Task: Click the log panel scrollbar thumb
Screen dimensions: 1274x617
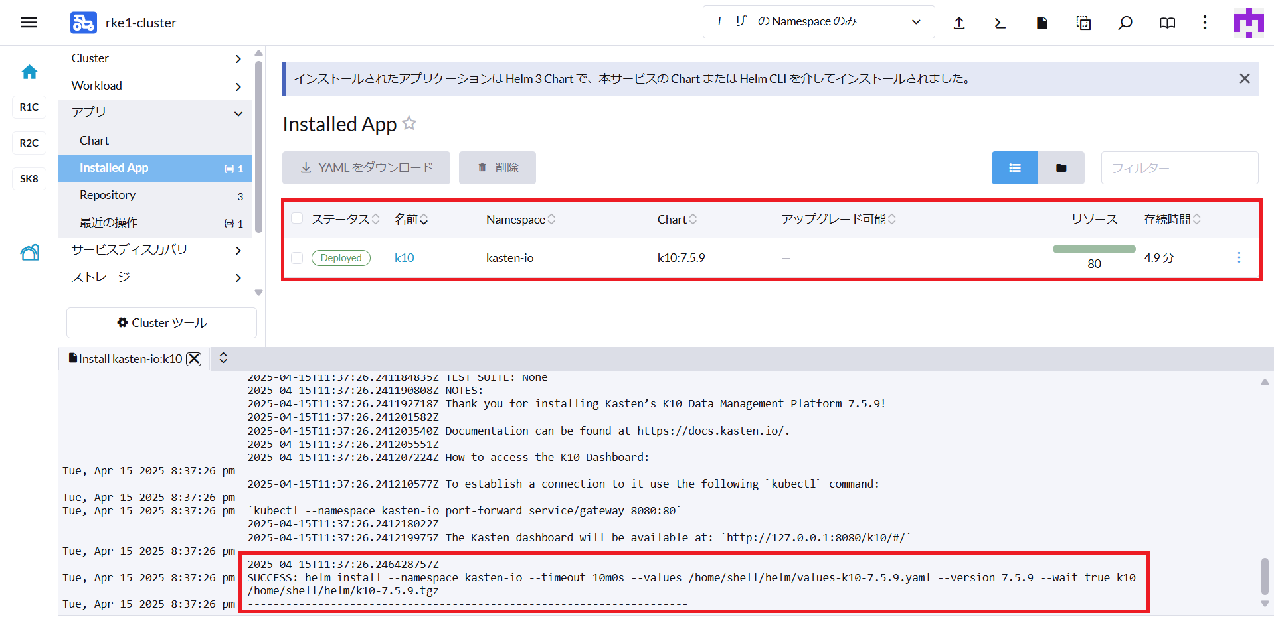Action: click(1265, 577)
